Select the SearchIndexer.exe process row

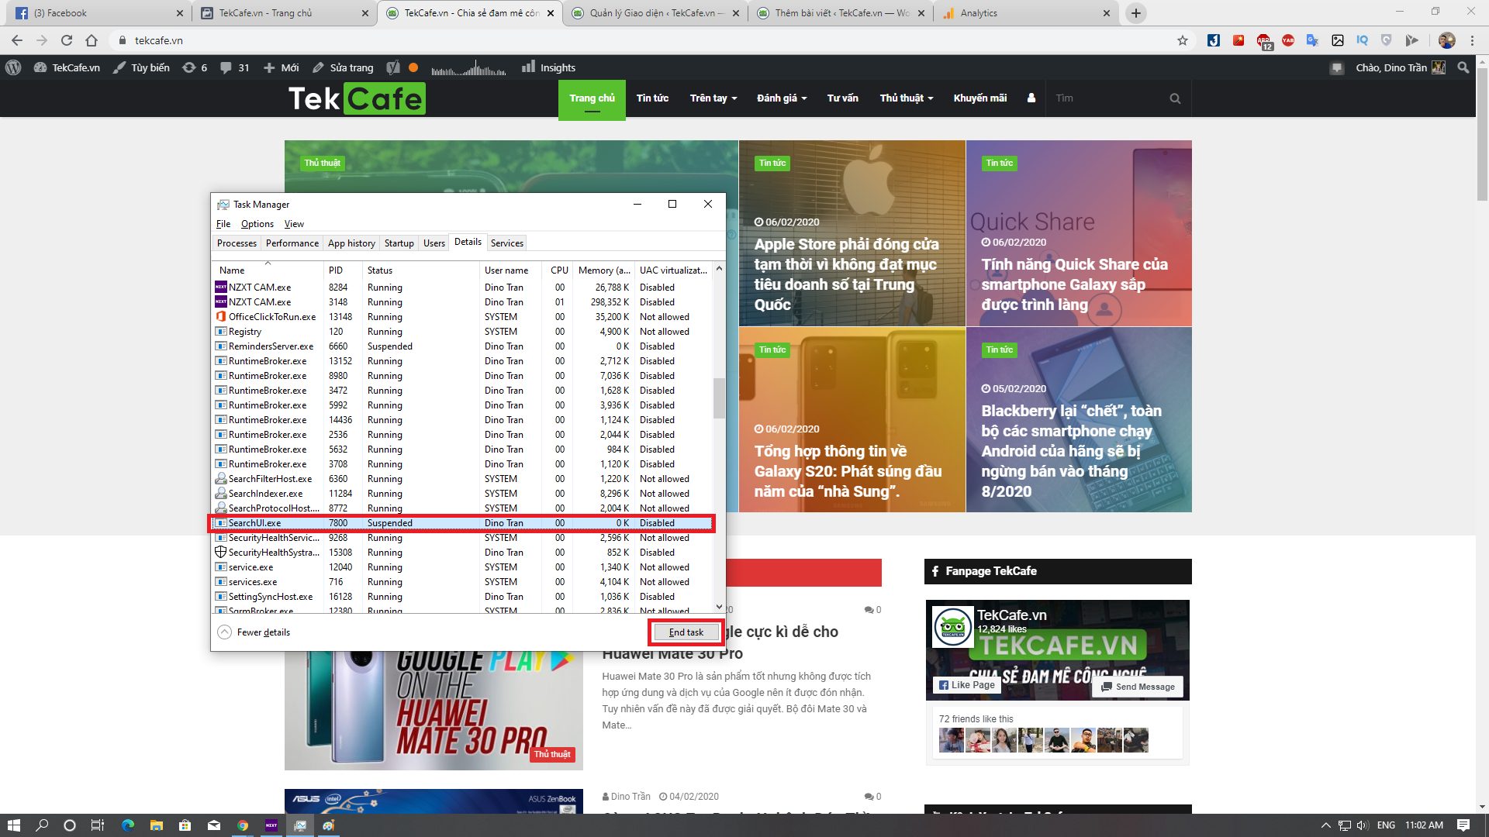coord(461,494)
